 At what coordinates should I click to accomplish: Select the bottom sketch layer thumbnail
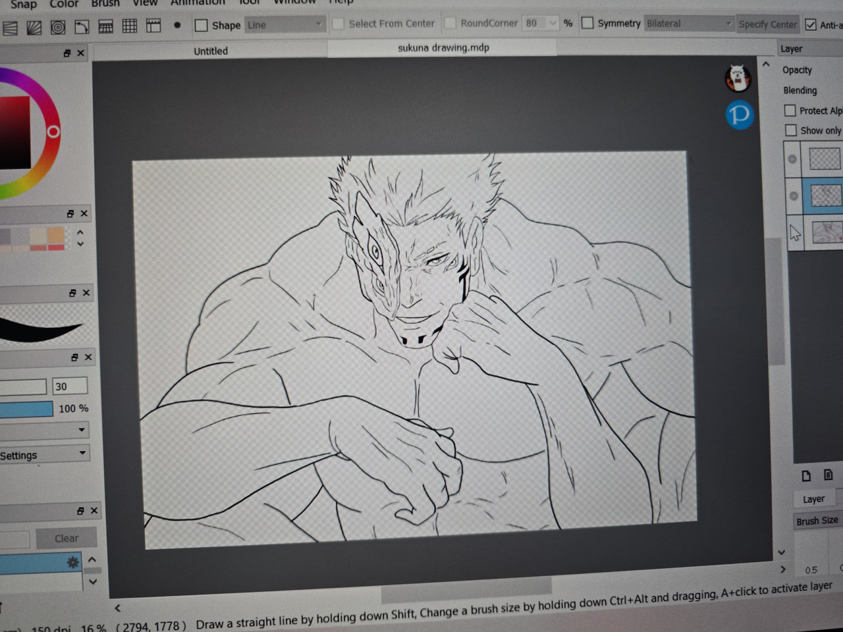point(827,232)
